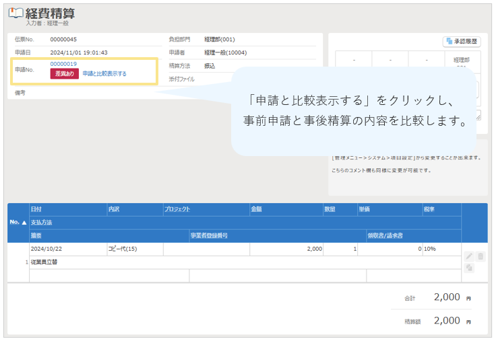Click the 経費精算 book icon in title
Screen dimensions: 494x339
16,13
